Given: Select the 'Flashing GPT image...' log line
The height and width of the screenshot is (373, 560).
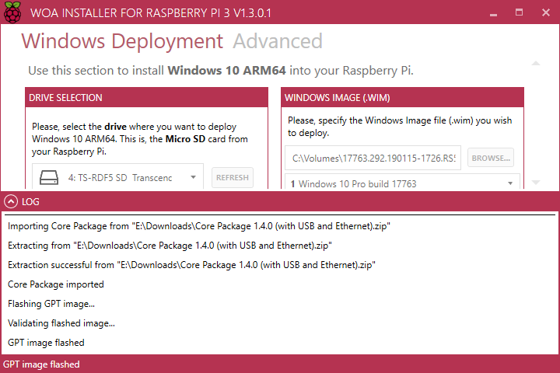Looking at the screenshot, I should pos(51,304).
